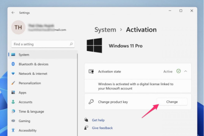The width and height of the screenshot is (204, 136).
Task: Click the Settings window title text
Action: (24, 13)
